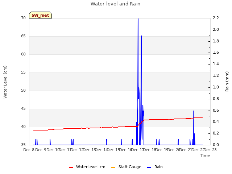Toggle the WaterLevel_cm legend entry
The height and width of the screenshot is (174, 232).
87,167
